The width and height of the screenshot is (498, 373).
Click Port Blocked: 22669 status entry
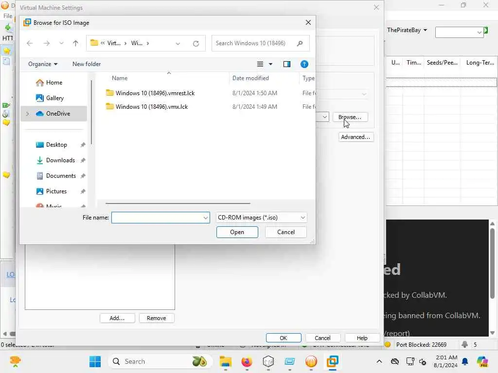tap(421, 345)
